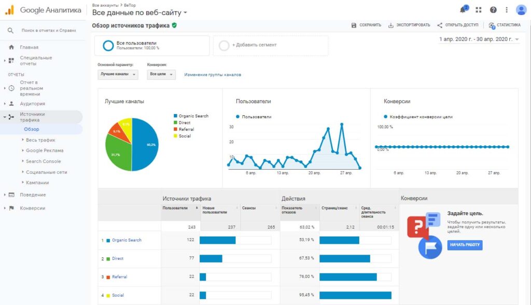This screenshot has width=531, height=305.
Task: Open the Social channel link
Action: 118,295
